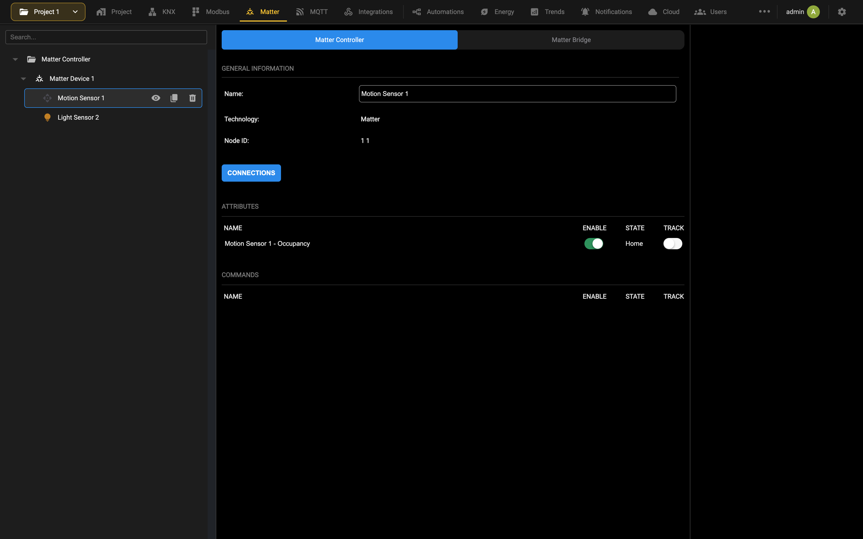Click Motion Sensor 1 - Occupancy attribute name
The width and height of the screenshot is (863, 539).
point(267,243)
